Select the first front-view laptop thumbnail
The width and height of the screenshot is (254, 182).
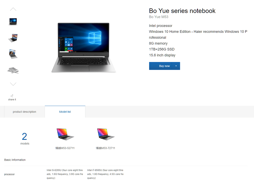[13, 22]
